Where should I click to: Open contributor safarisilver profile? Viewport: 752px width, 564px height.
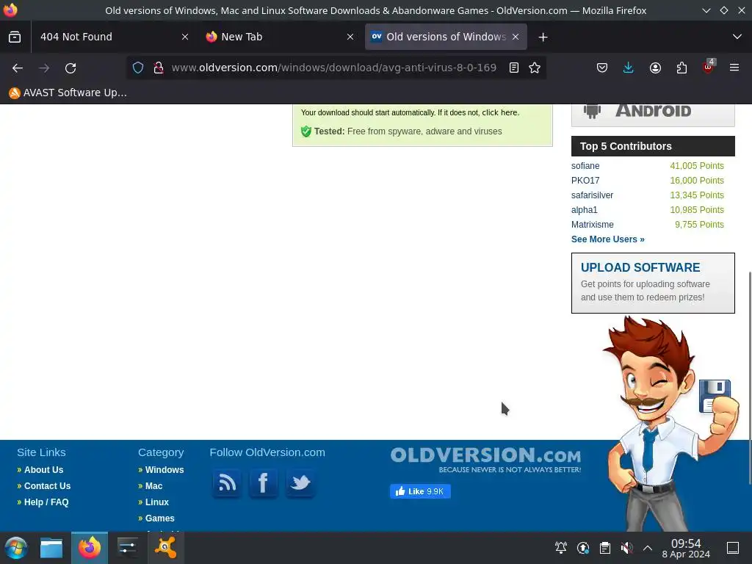pyautogui.click(x=592, y=195)
